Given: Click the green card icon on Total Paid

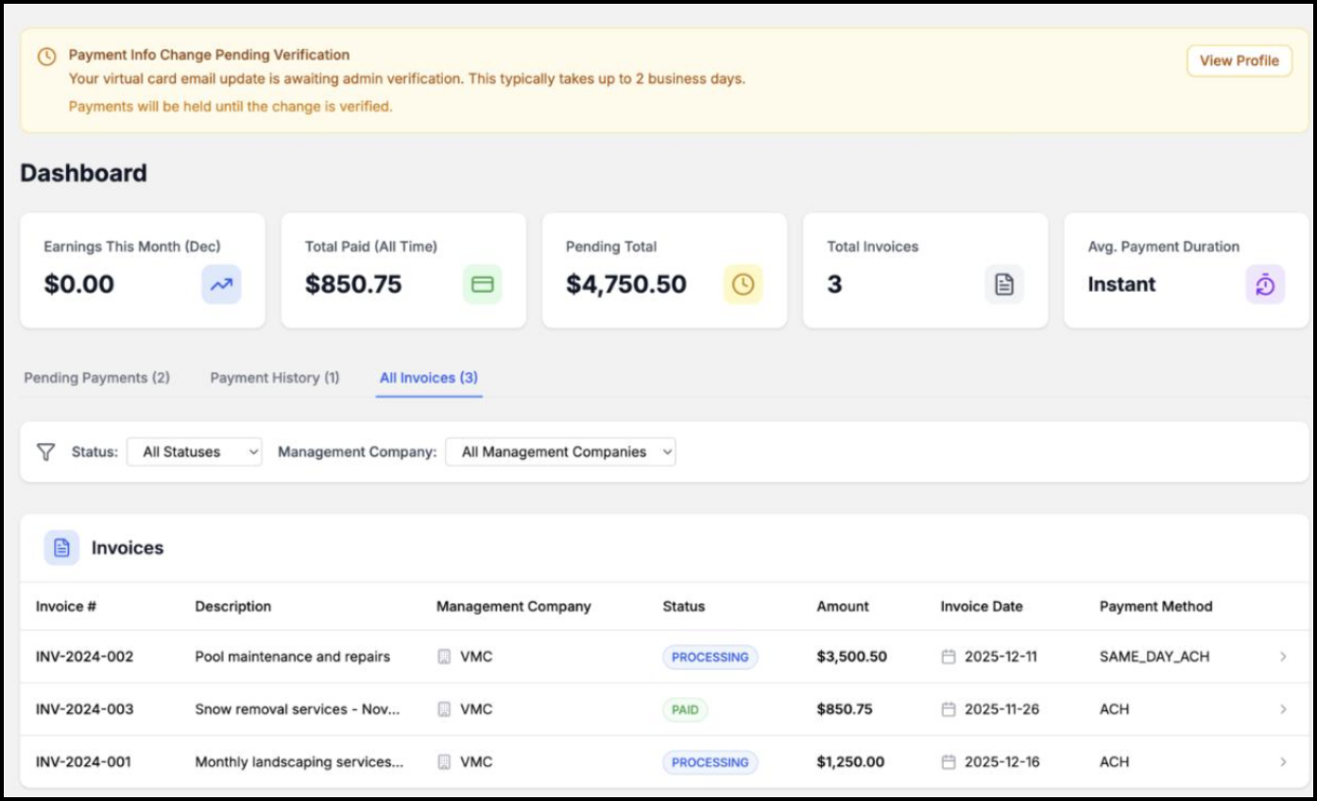Looking at the screenshot, I should coord(483,284).
